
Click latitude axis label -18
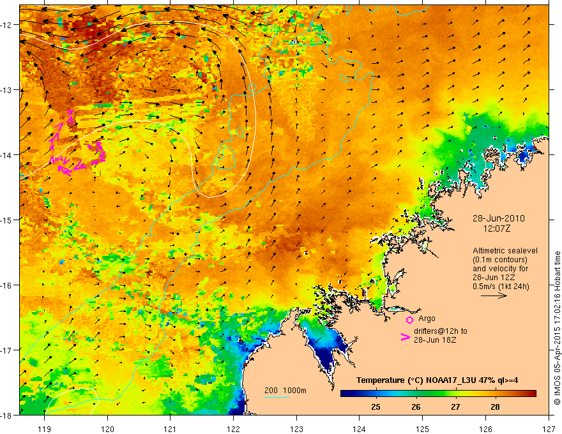tap(7, 415)
